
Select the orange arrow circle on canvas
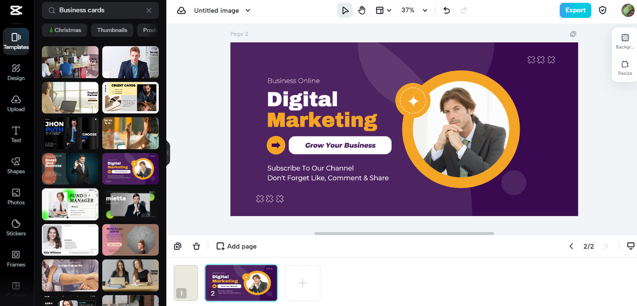click(276, 145)
